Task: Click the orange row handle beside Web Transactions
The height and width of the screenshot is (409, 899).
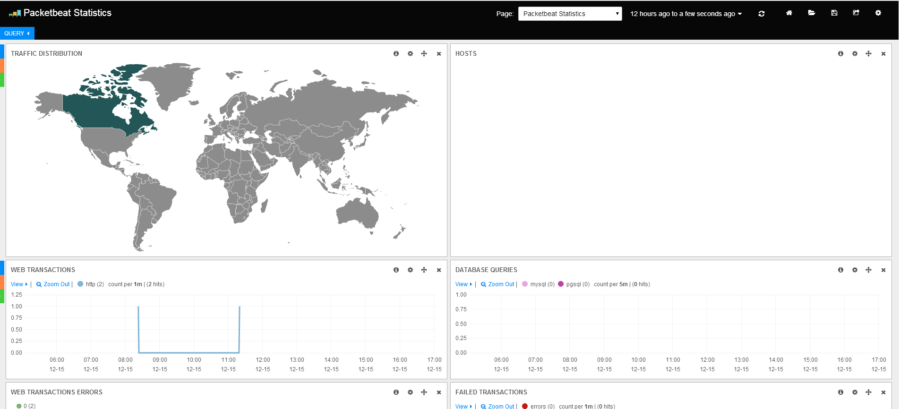Action: tap(2, 282)
